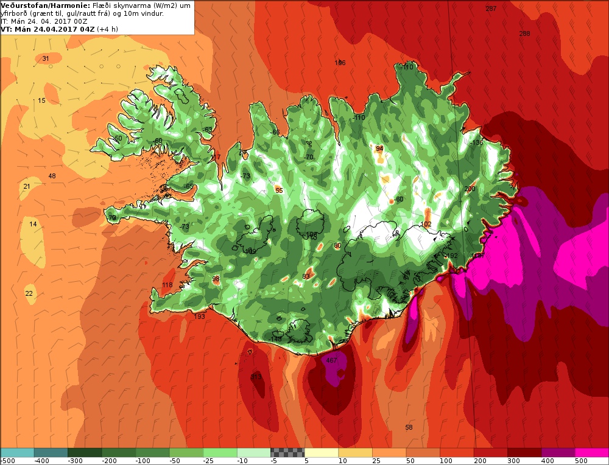Image resolution: width=609 pixels, height=465 pixels.
Task: Pick the orange legend swatch between 50 and 100
Action: pyautogui.click(x=423, y=453)
